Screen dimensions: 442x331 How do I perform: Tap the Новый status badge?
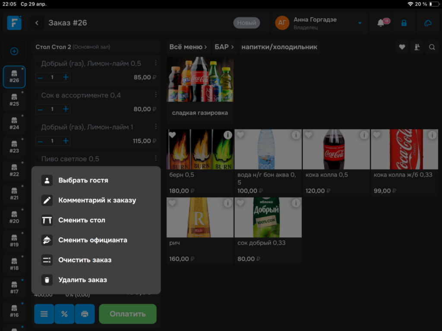click(x=246, y=23)
